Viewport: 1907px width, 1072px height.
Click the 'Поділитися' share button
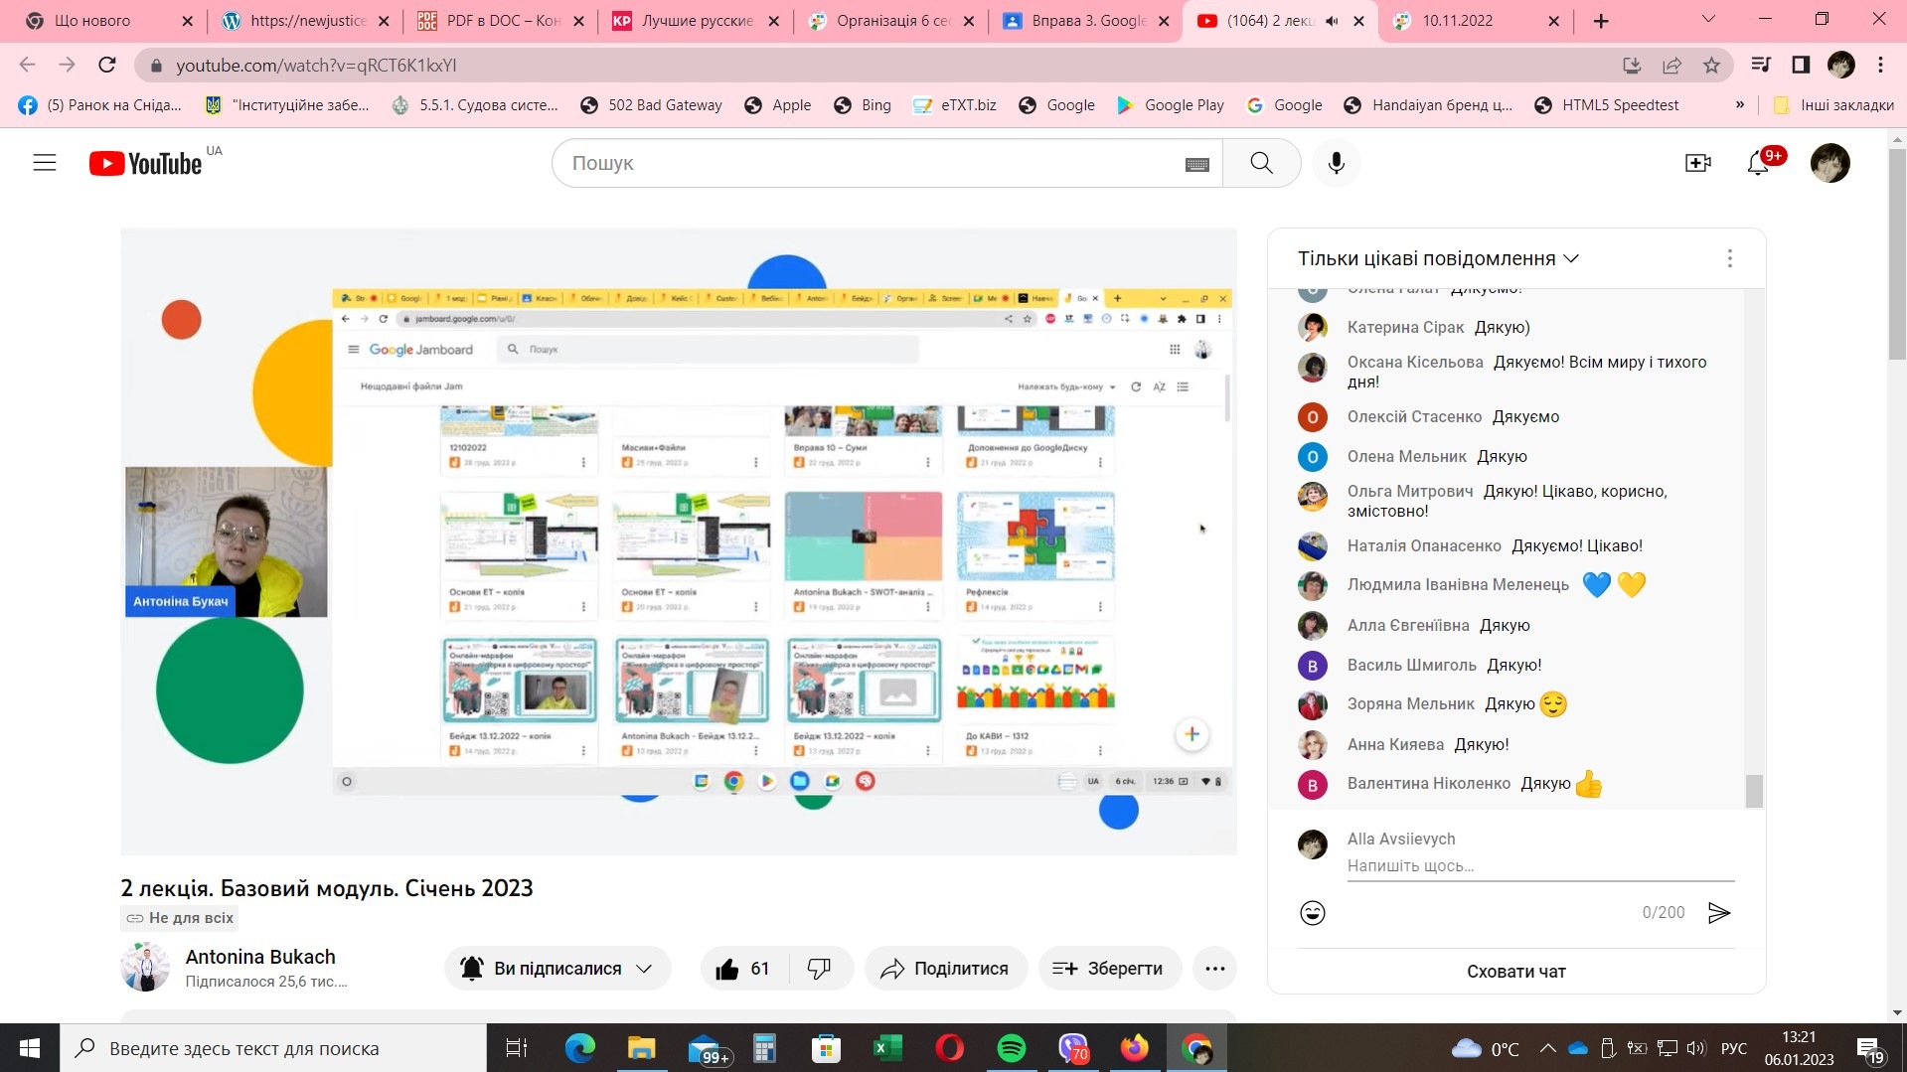pos(945,969)
